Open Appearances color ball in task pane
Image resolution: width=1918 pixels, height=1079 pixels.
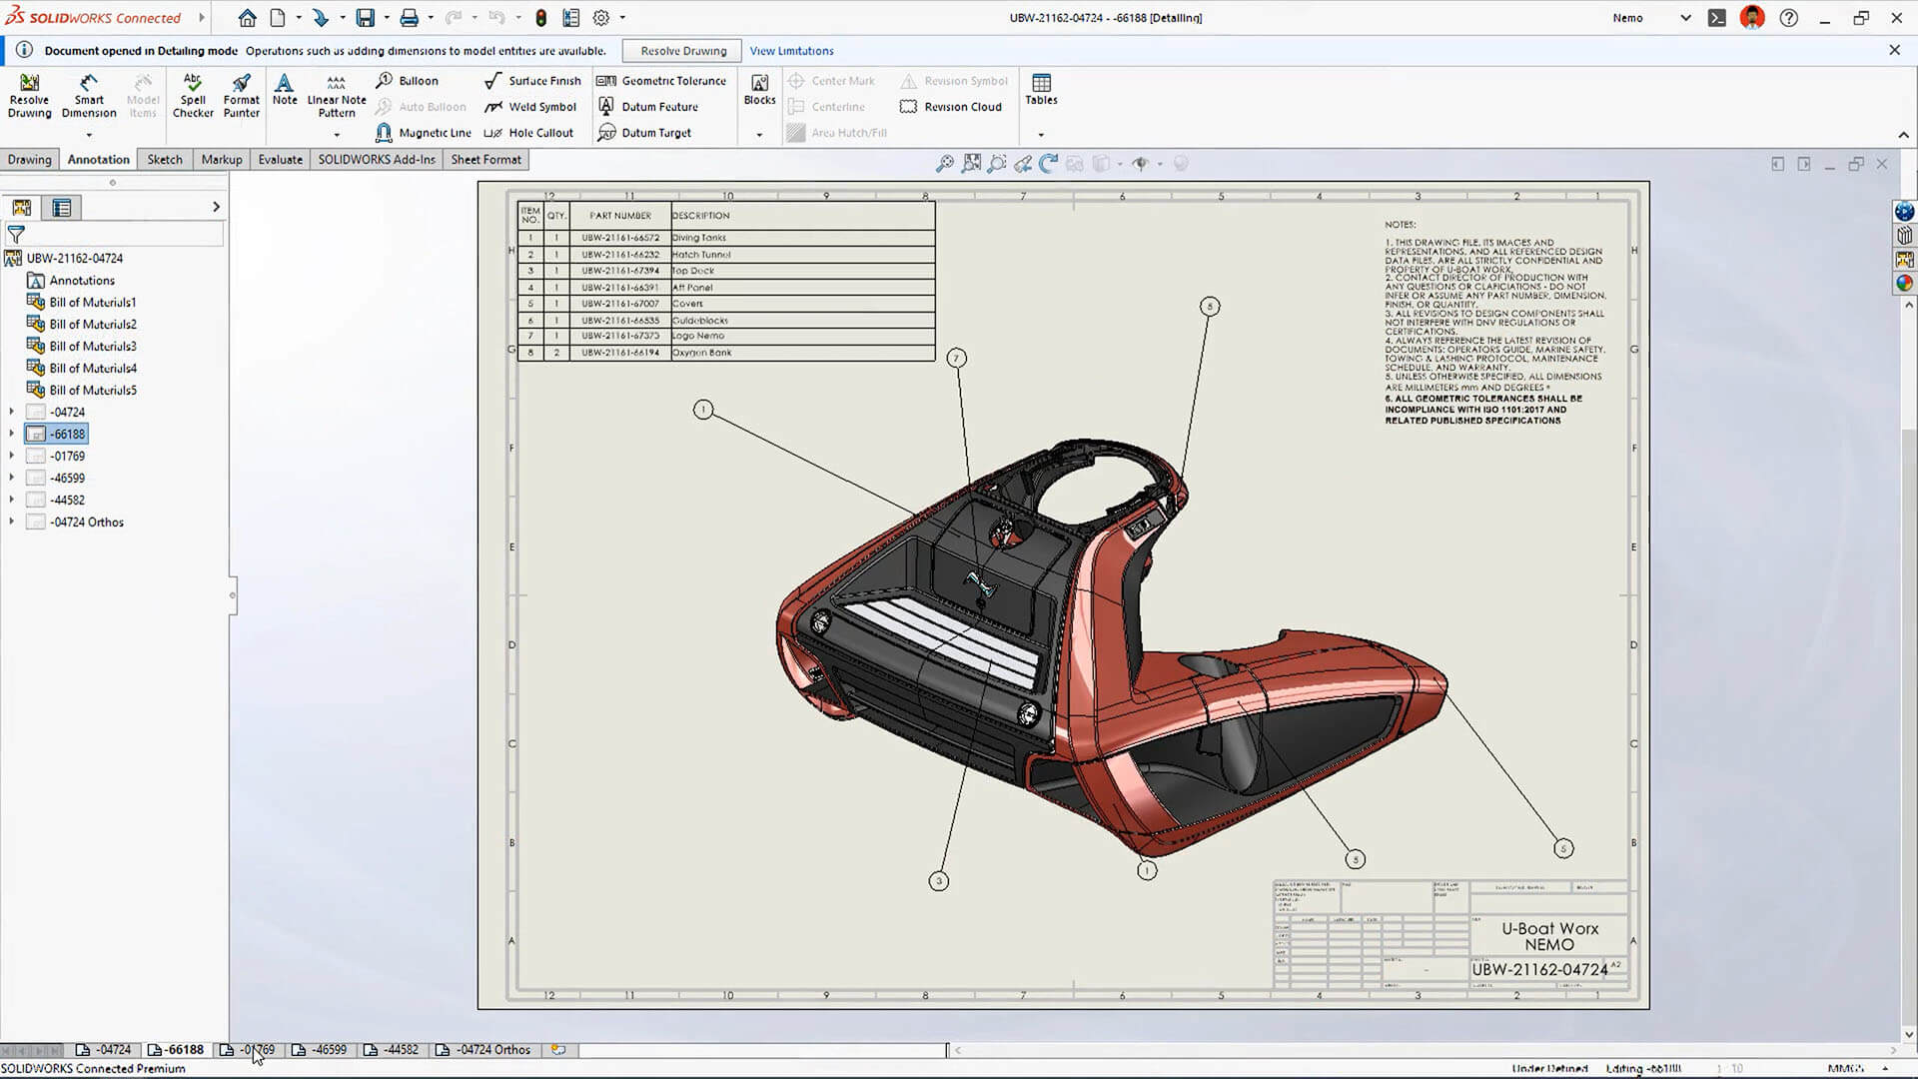tap(1905, 283)
